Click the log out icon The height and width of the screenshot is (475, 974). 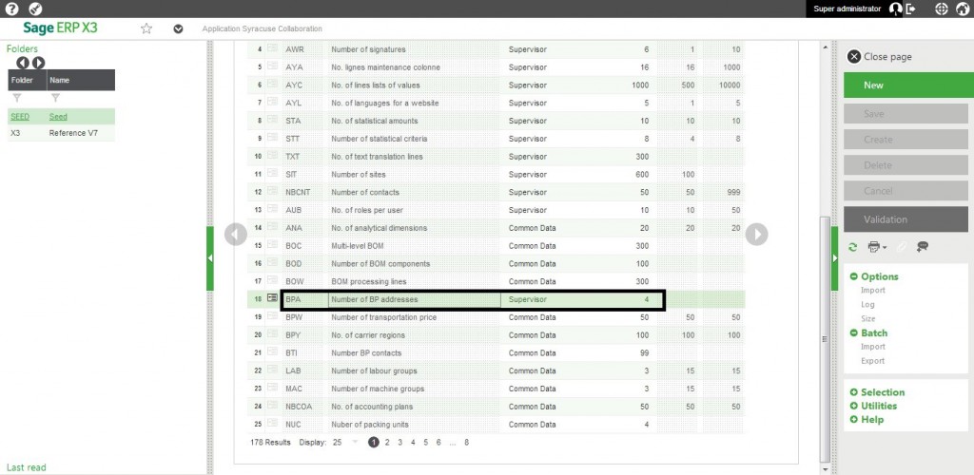point(911,9)
